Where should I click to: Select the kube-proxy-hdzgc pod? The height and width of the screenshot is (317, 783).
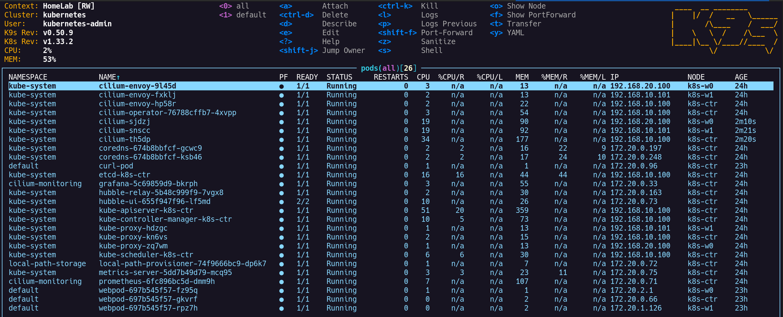[391, 228]
